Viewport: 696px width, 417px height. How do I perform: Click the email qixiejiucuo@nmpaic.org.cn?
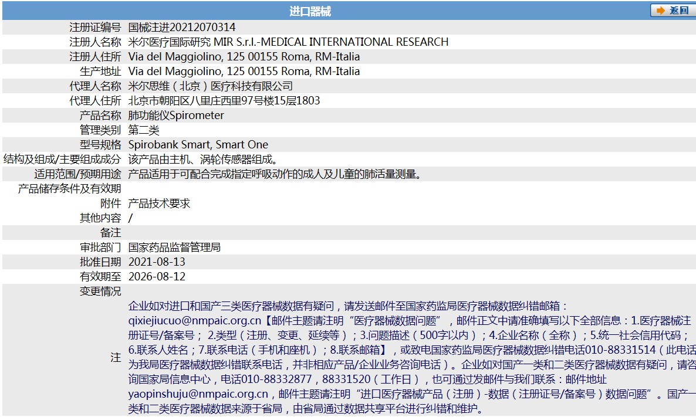[195, 321]
